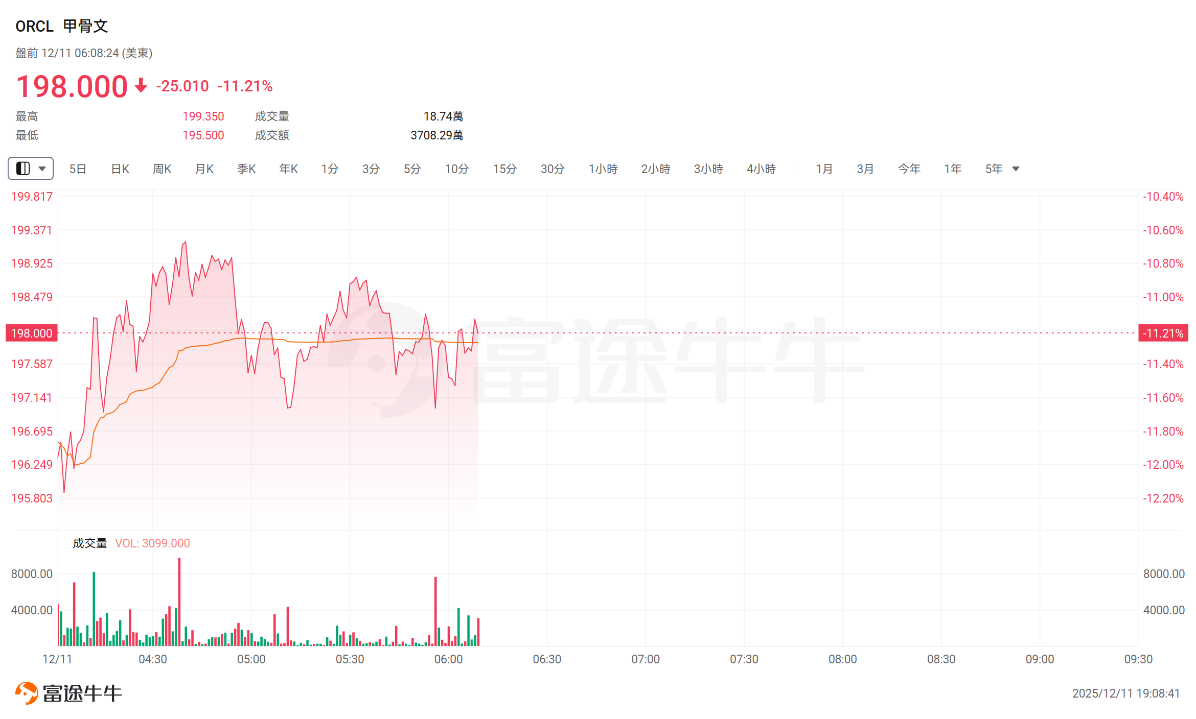Viewport: 1196px width, 719px height.
Task: Switch to 周K weekly chart
Action: point(162,169)
